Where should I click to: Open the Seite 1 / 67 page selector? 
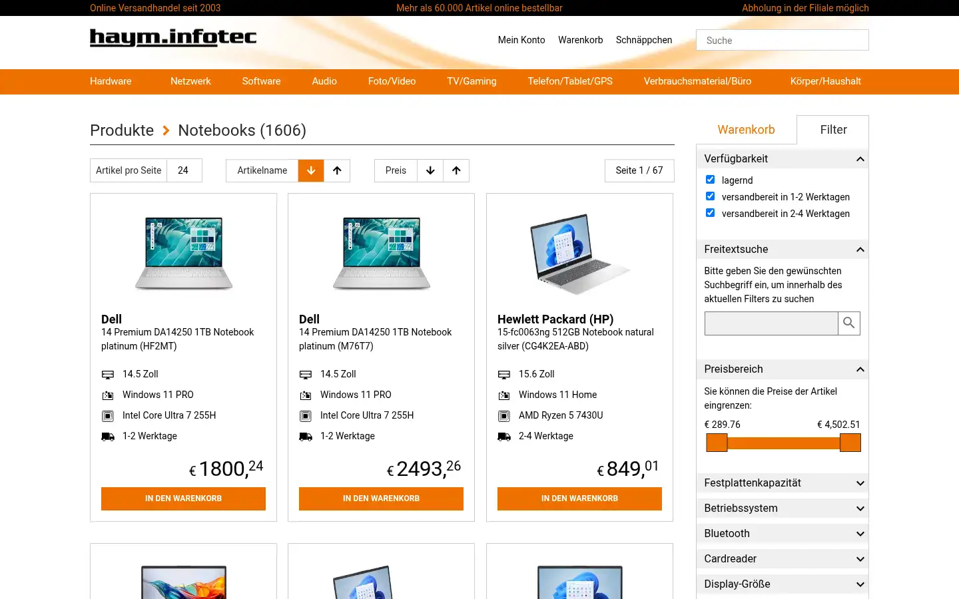point(639,170)
